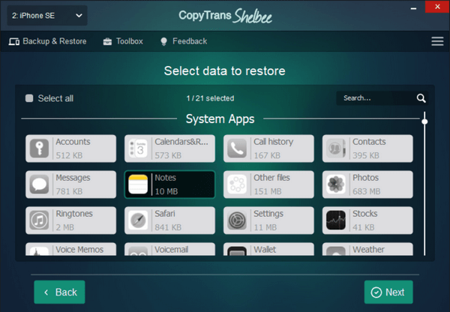
Task: Click the Calendars 573 KB size text
Action: 168,155
